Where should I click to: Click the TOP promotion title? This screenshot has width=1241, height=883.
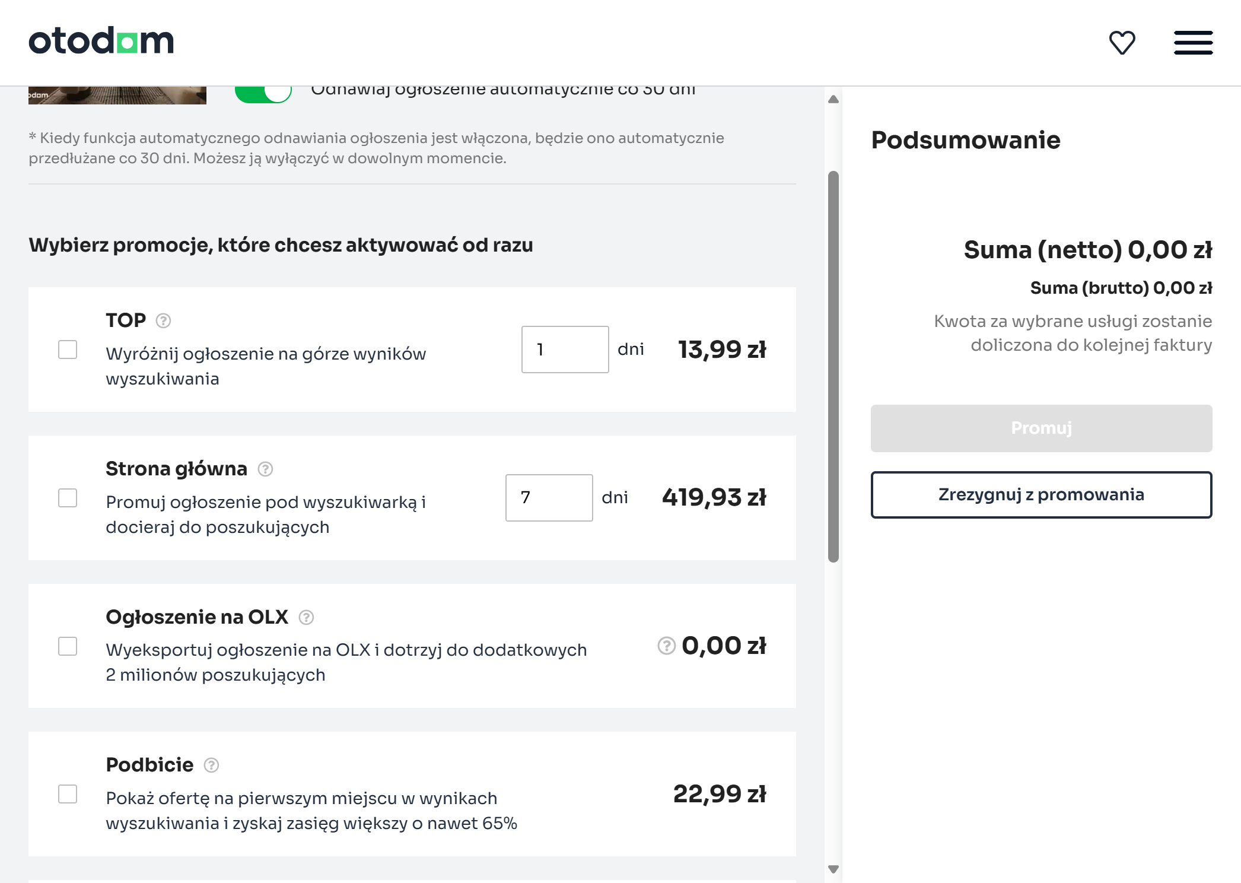point(126,320)
